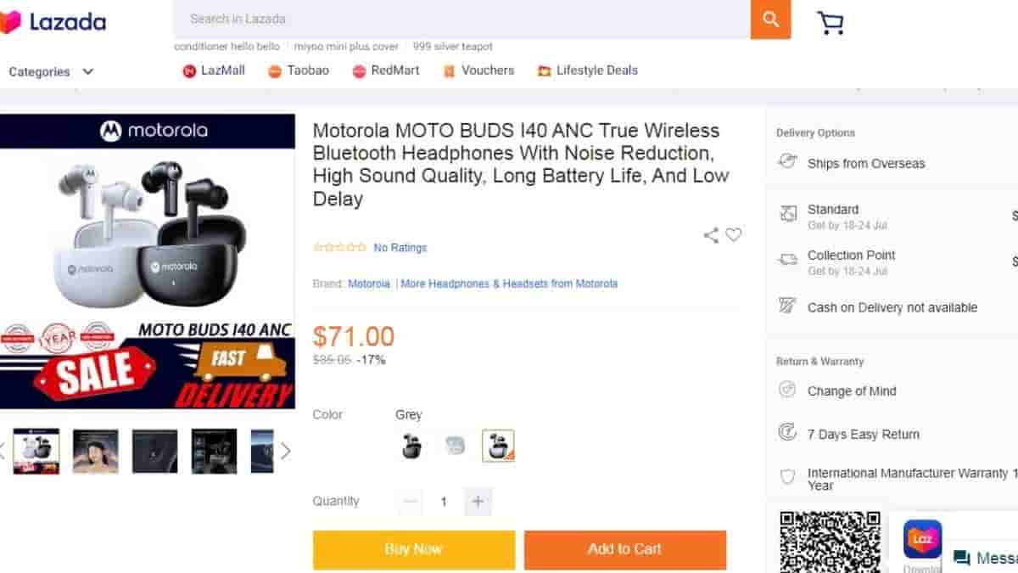Add product to wishlist heart icon
The height and width of the screenshot is (573, 1018).
point(734,235)
